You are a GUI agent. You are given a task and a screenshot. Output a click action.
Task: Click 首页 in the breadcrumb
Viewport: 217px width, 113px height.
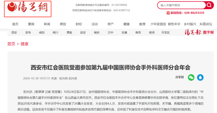(x=11, y=44)
